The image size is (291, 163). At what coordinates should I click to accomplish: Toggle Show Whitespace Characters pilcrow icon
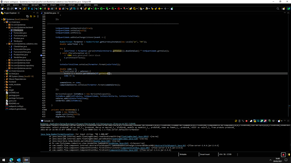tap(81, 8)
